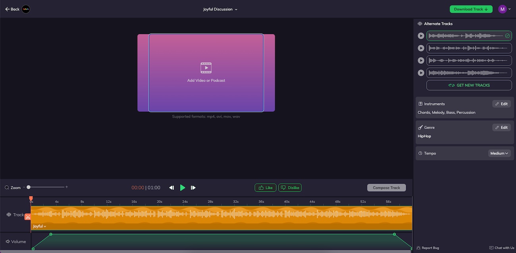Open the user profile menu
516x253 pixels.
point(504,9)
